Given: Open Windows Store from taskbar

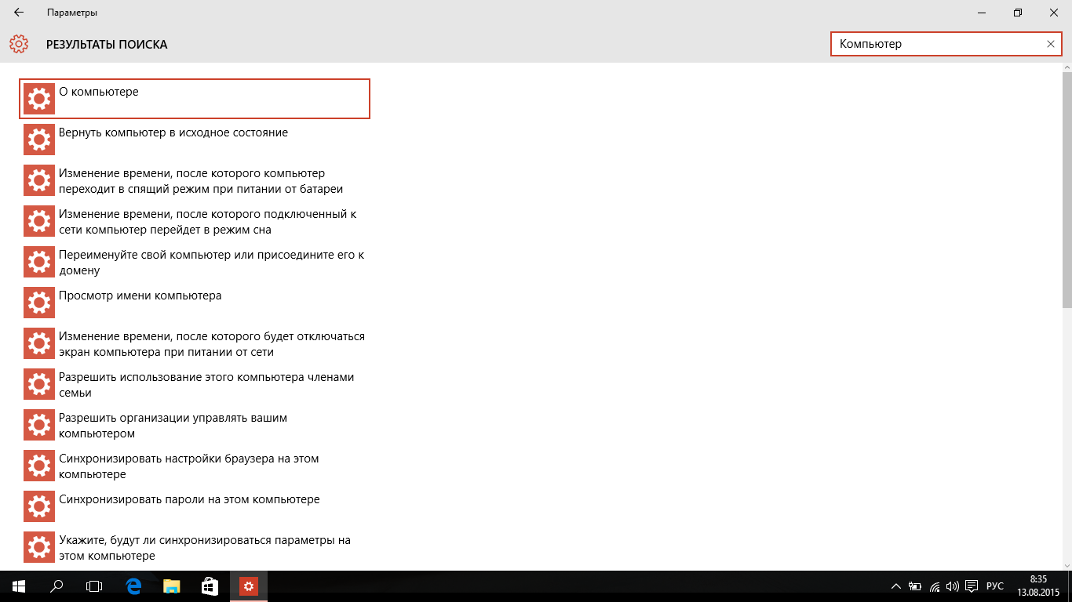Looking at the screenshot, I should 210,586.
